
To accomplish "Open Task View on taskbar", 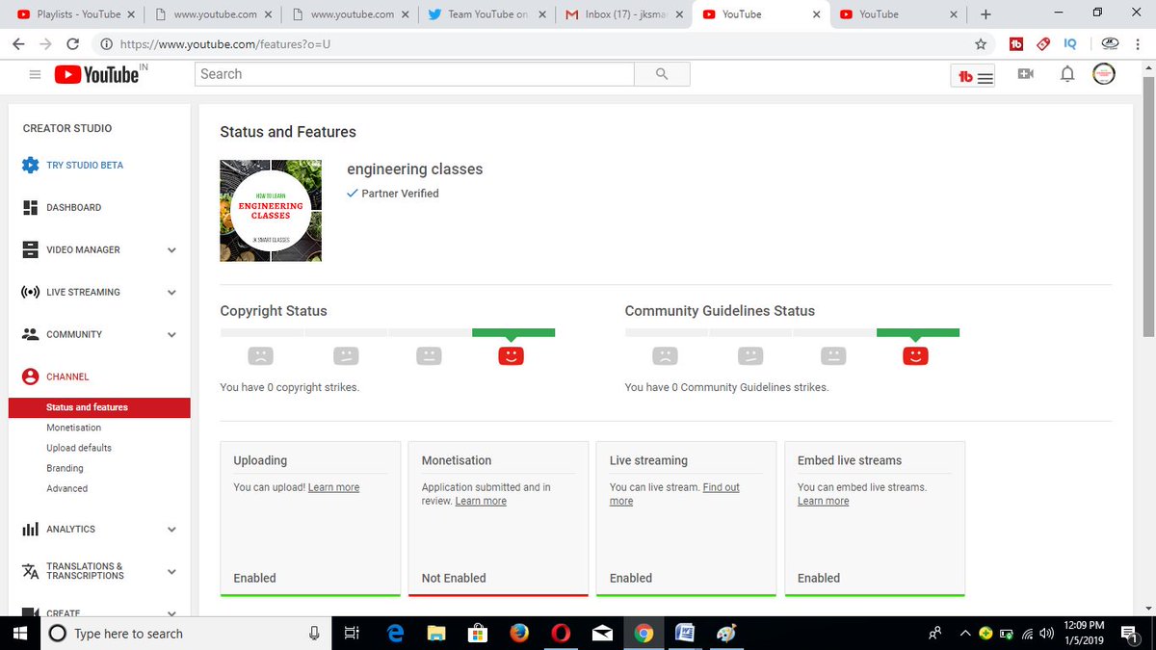I will (x=352, y=633).
